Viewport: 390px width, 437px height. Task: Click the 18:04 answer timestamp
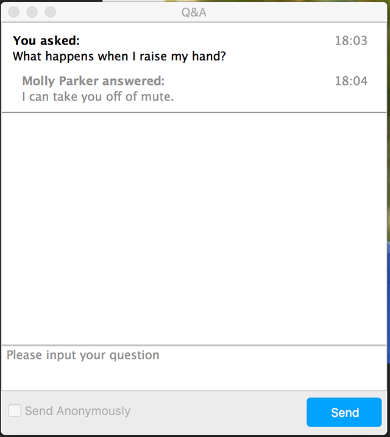coord(351,81)
